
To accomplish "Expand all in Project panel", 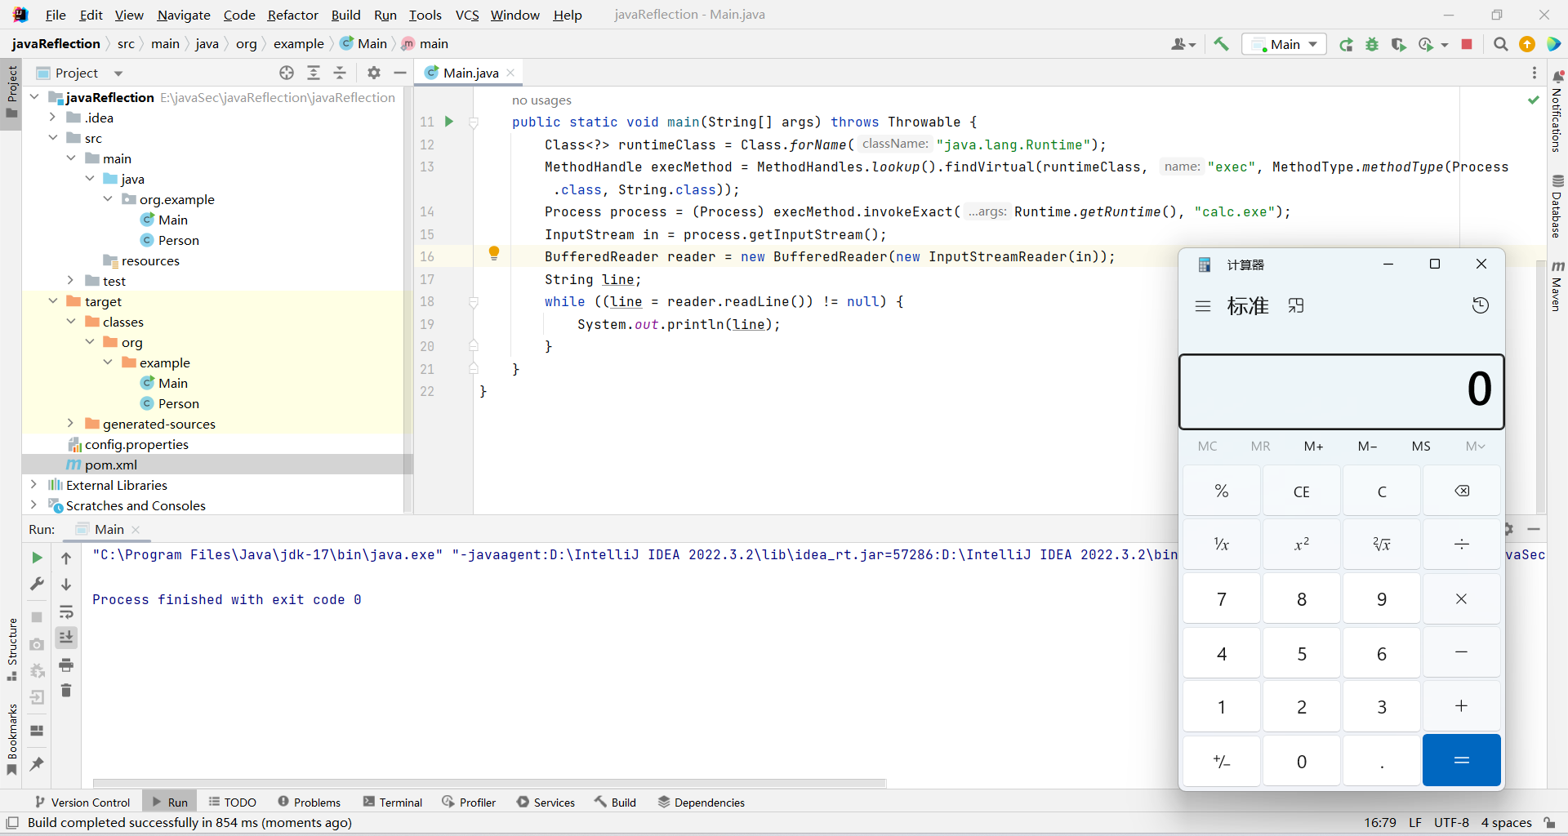I will [314, 73].
